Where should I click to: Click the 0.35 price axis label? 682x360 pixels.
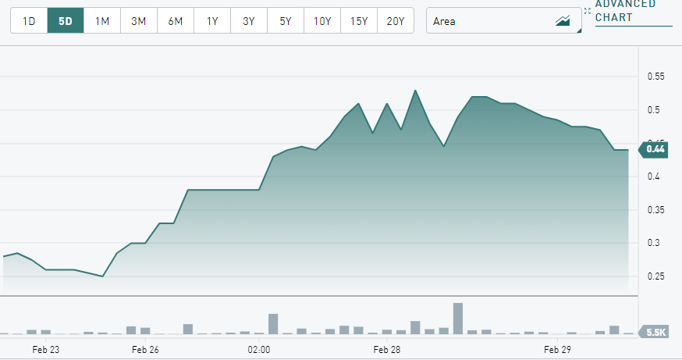click(x=656, y=210)
